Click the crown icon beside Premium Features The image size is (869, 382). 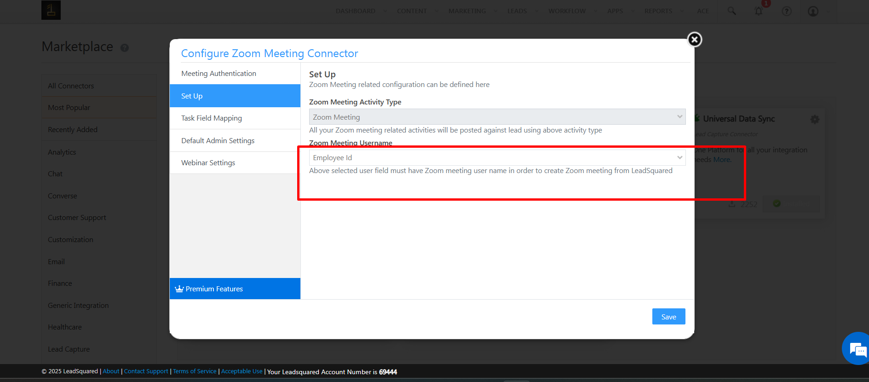(x=179, y=289)
